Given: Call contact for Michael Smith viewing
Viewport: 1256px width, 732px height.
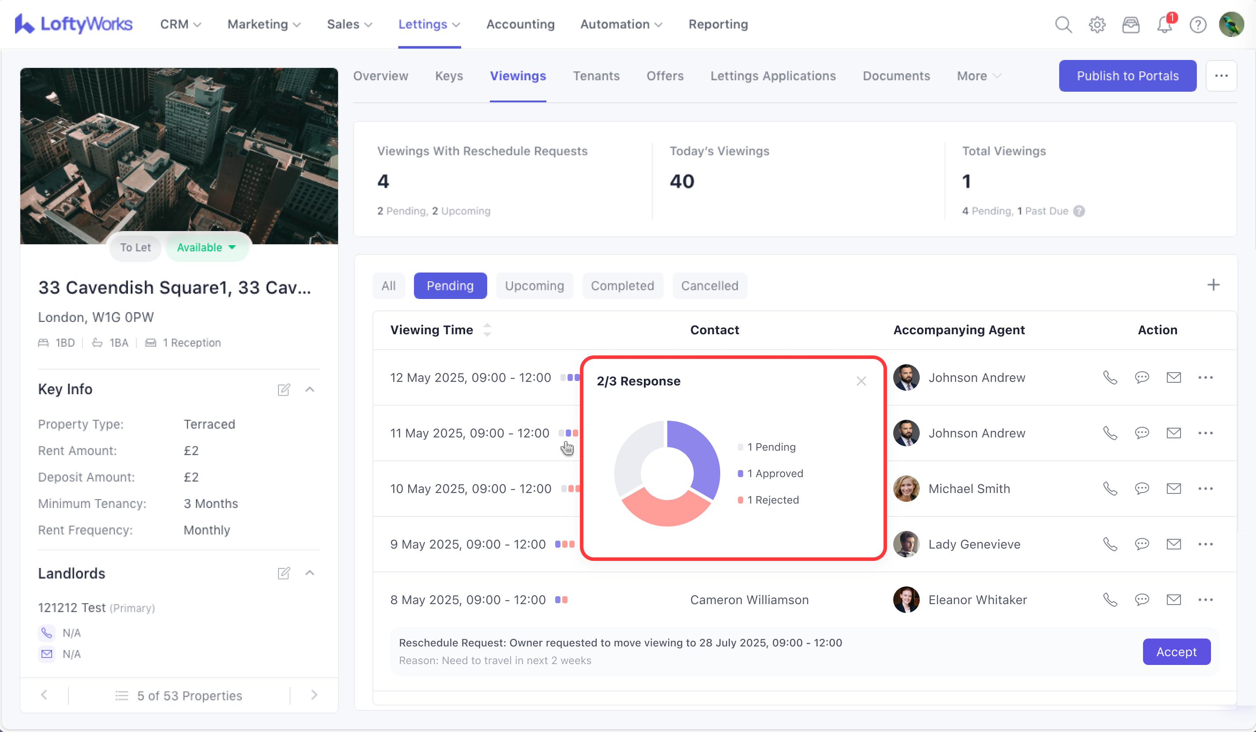Looking at the screenshot, I should pos(1110,489).
